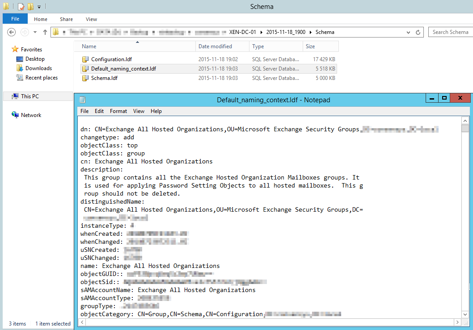The width and height of the screenshot is (473, 330).
Task: Select Recent places in navigation pane
Action: pos(42,77)
